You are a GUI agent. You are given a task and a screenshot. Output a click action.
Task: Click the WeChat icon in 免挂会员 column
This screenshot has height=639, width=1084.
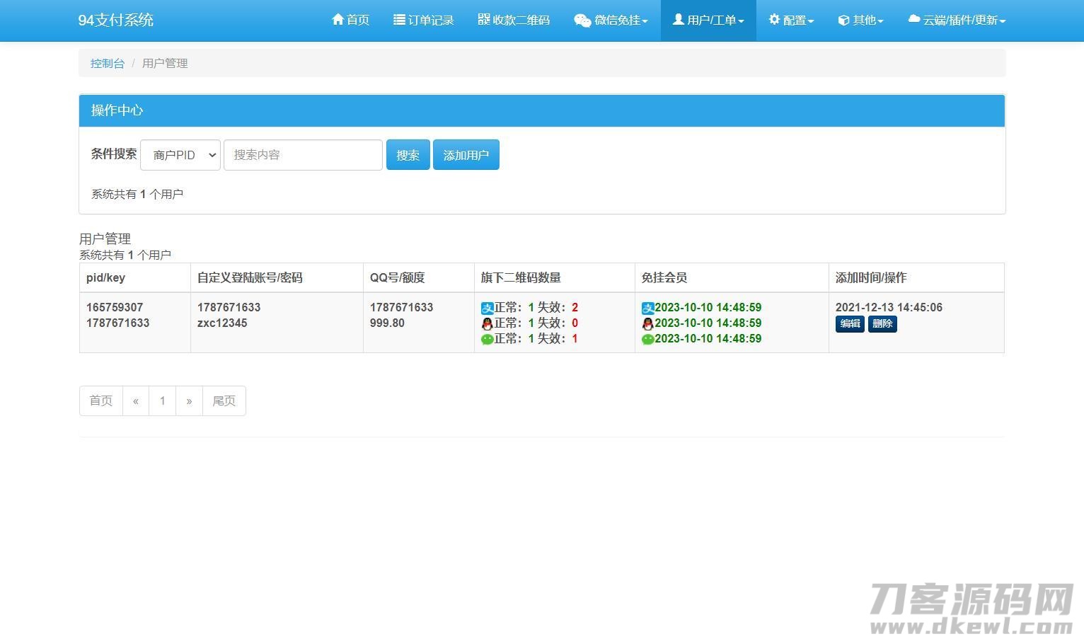pos(647,339)
